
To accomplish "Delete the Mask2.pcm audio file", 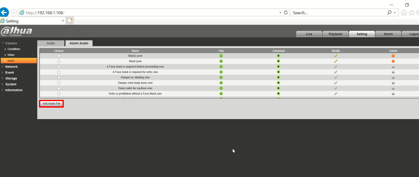I will pos(393,56).
